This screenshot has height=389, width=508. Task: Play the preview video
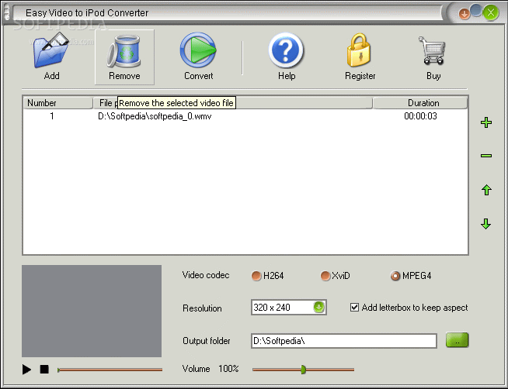point(26,369)
